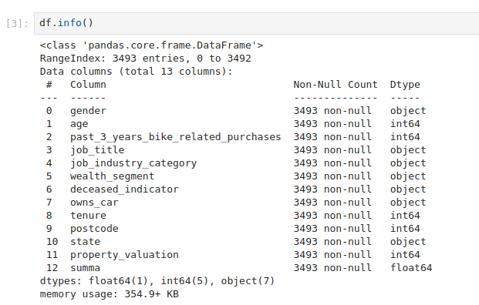Click the Non-Null Count column header
479x305 pixels.
coord(336,85)
